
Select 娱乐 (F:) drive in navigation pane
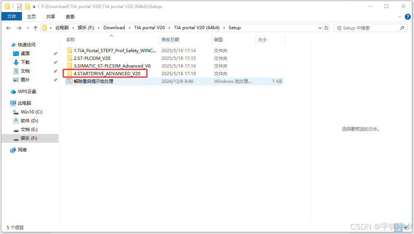pyautogui.click(x=29, y=138)
